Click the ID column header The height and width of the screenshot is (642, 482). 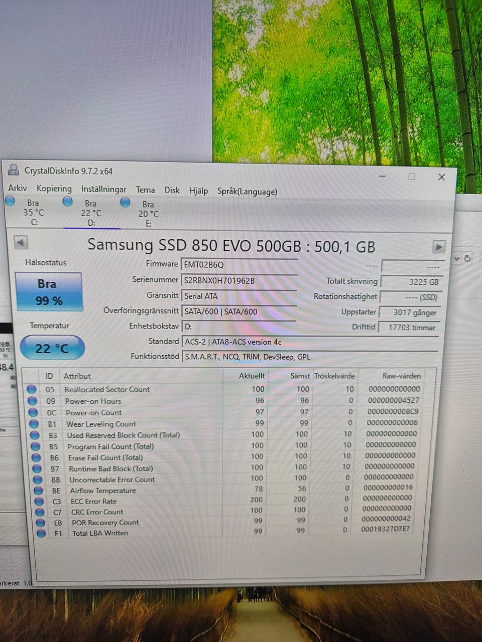point(49,376)
